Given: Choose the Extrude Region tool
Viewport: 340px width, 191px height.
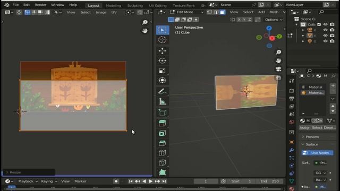Looking at the screenshot, I should click(163, 123).
